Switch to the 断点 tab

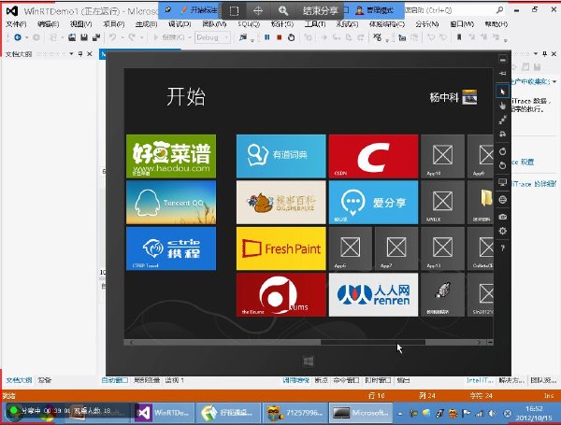tap(321, 380)
